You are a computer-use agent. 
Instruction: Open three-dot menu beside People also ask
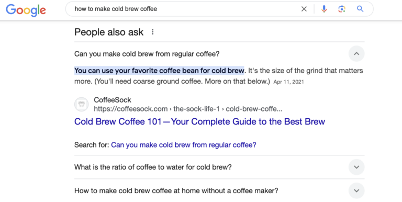pyautogui.click(x=152, y=32)
